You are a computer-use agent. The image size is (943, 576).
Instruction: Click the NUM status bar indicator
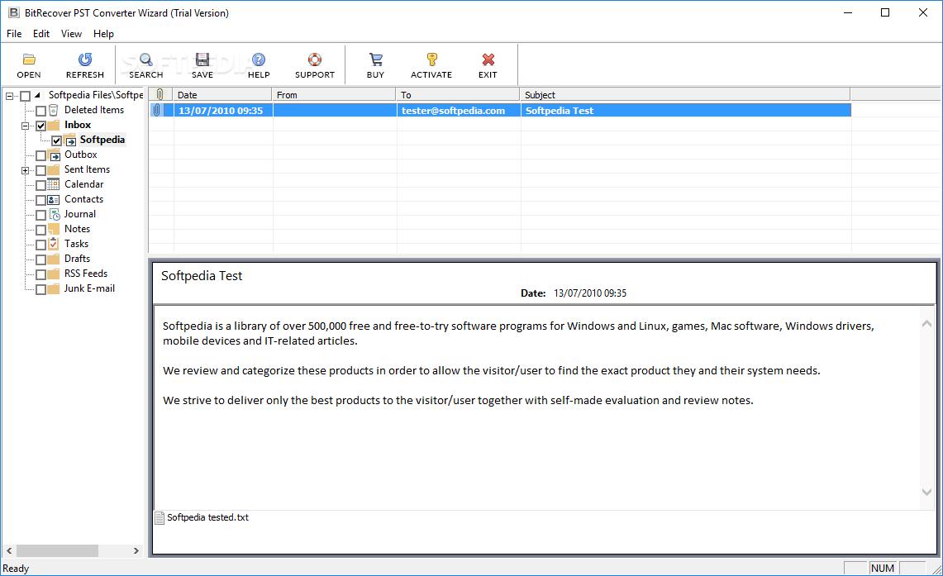883,569
